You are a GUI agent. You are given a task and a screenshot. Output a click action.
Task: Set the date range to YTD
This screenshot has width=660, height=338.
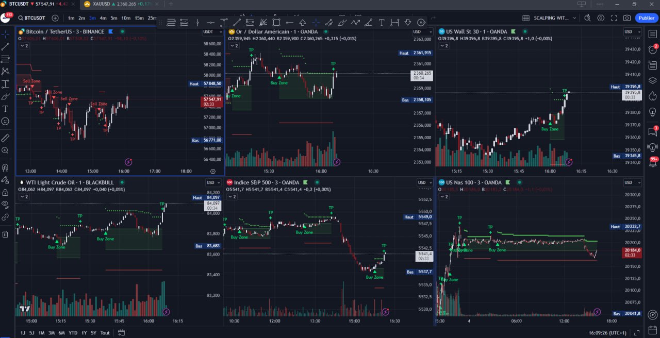click(73, 333)
